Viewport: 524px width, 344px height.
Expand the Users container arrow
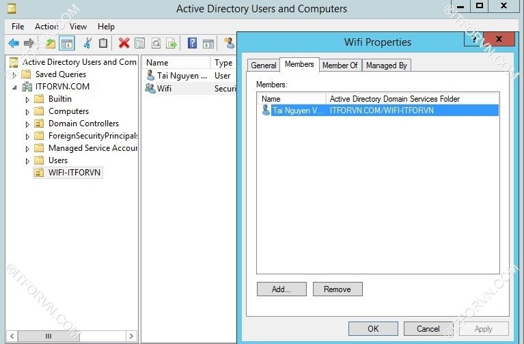click(x=27, y=160)
